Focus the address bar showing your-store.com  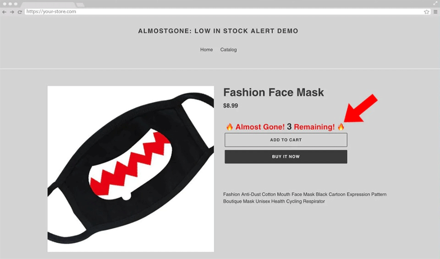click(220, 12)
